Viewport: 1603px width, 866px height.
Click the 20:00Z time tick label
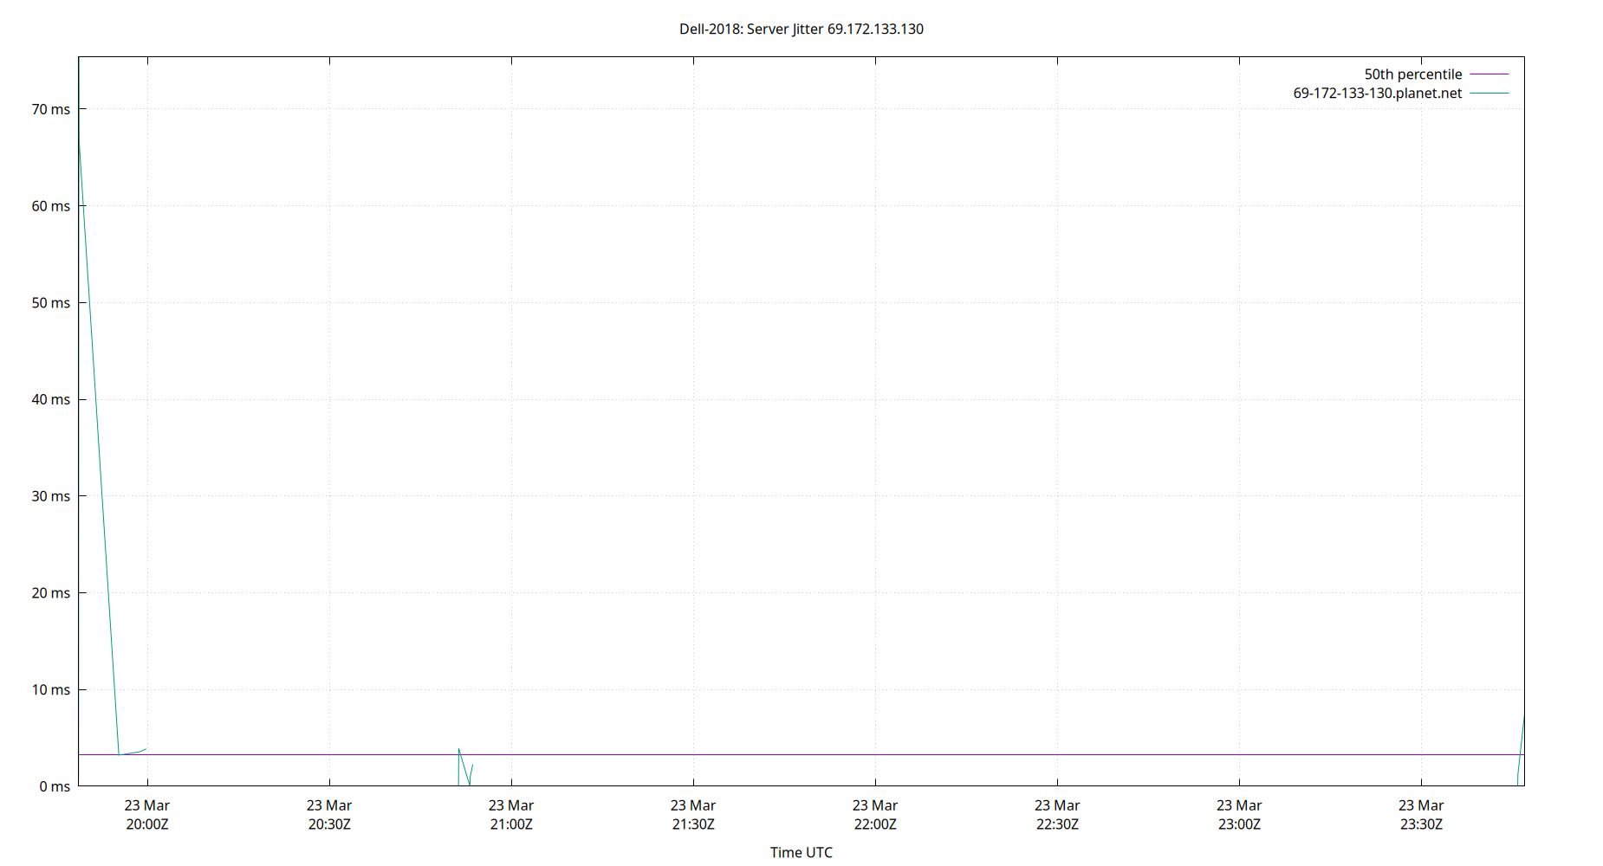coord(148,824)
